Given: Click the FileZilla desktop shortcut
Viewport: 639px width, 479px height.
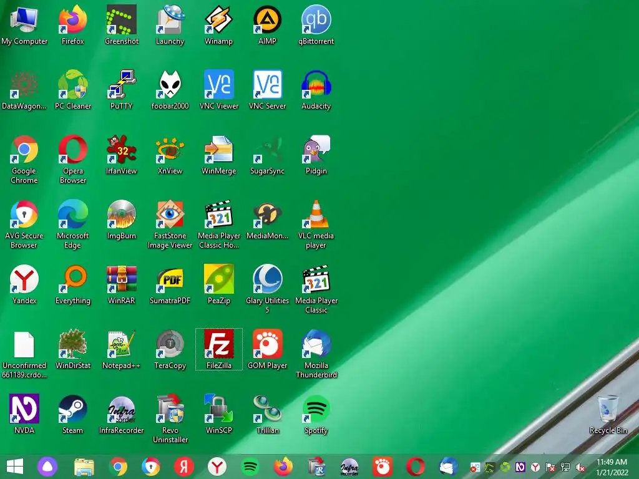Looking at the screenshot, I should [219, 349].
